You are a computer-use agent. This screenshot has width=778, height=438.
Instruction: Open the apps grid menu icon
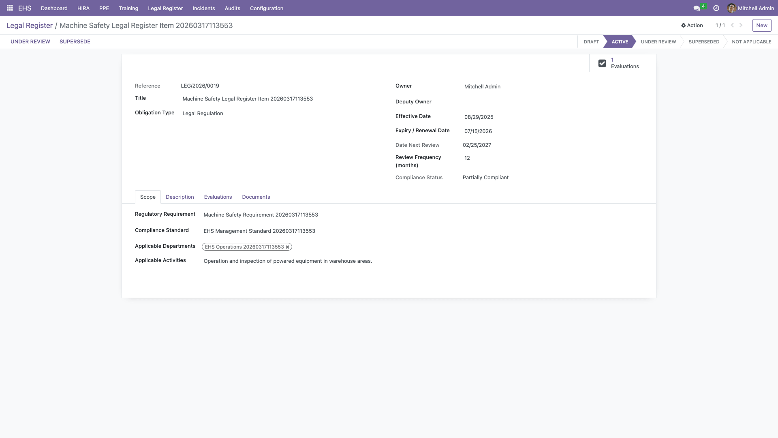10,8
